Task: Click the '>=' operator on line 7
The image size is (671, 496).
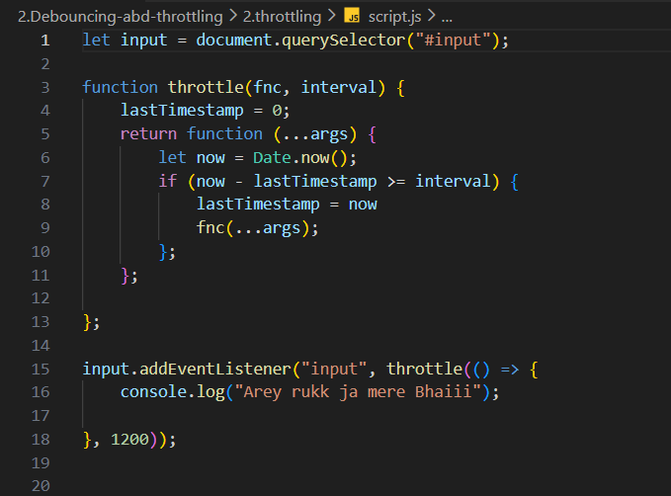Action: pyautogui.click(x=396, y=182)
